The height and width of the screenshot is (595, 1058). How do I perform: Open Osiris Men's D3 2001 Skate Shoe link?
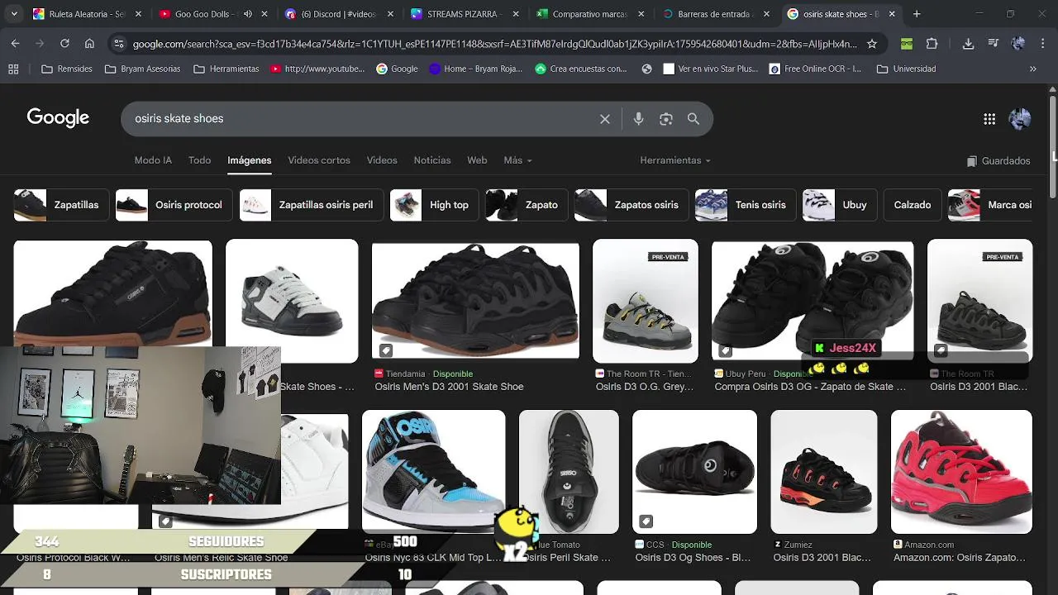tap(449, 387)
